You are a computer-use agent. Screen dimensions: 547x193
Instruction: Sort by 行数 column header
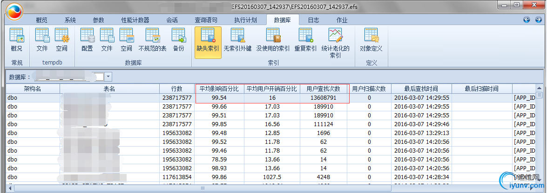pos(177,89)
